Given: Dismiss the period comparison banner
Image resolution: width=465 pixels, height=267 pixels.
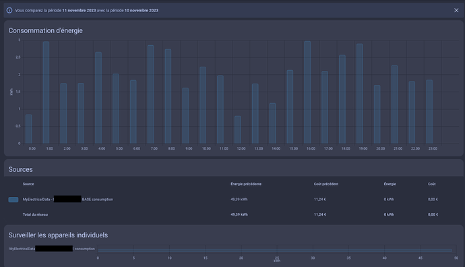Looking at the screenshot, I should pyautogui.click(x=456, y=10).
